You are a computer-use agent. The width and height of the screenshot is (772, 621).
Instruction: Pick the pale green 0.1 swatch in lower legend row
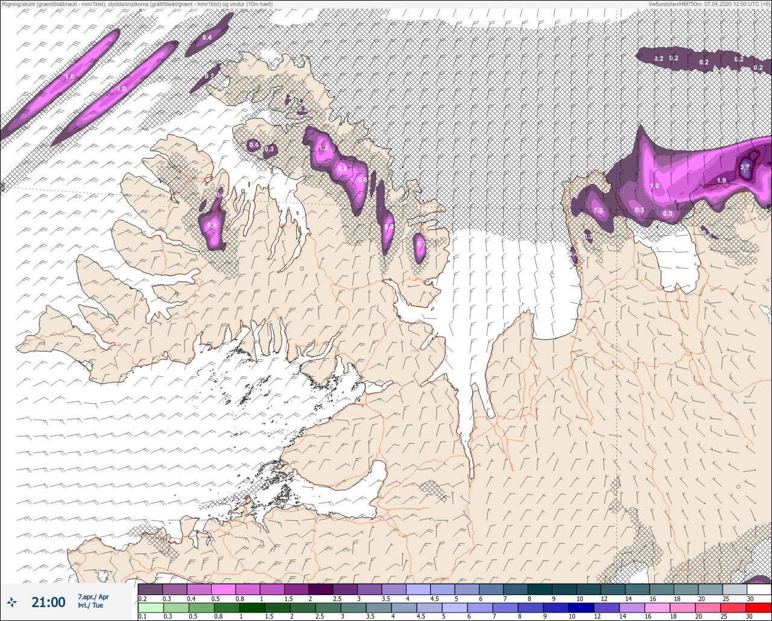point(150,608)
